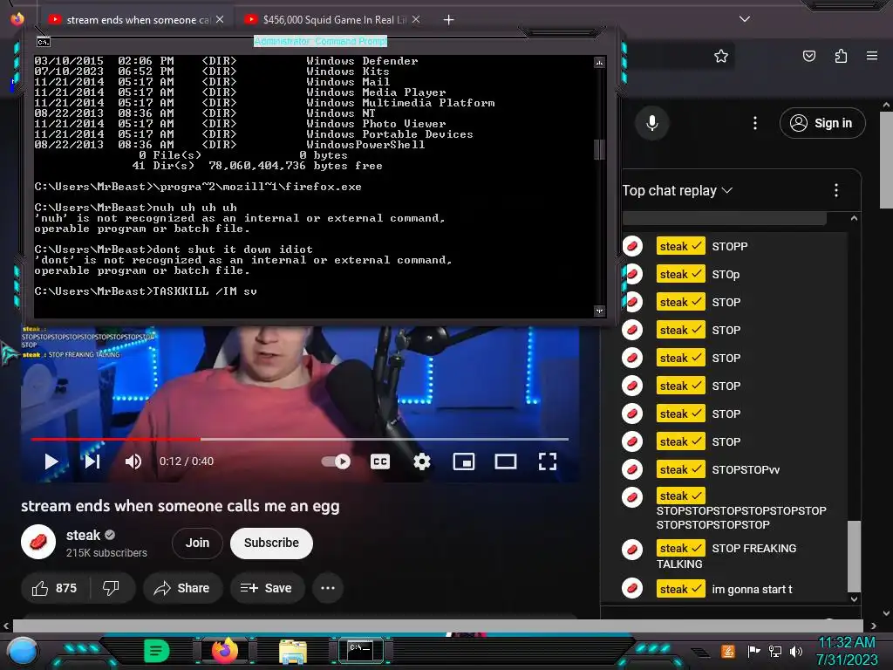
Task: List all tabs dropdown arrow
Action: tap(745, 19)
